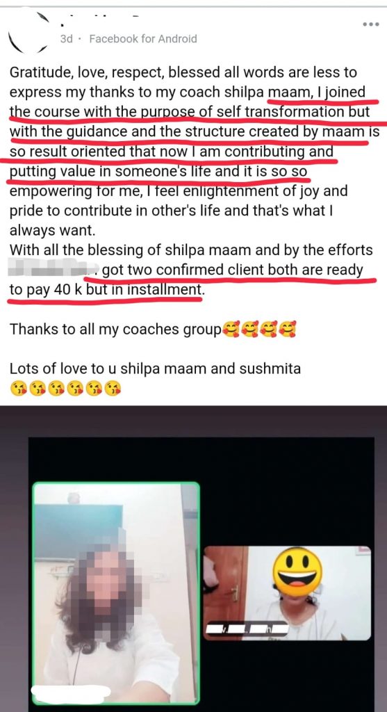Image resolution: width=387 pixels, height=712 pixels.
Task: Click the "Facebook for Android" label
Action: (x=143, y=39)
